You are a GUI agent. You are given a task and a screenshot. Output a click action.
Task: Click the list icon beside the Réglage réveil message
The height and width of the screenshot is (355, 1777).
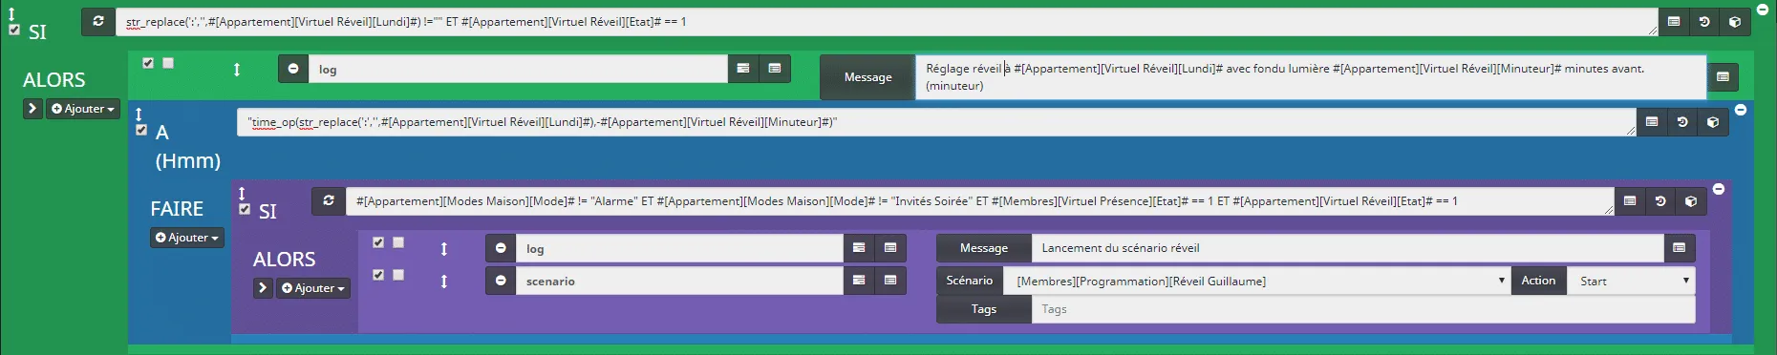pyautogui.click(x=1723, y=76)
